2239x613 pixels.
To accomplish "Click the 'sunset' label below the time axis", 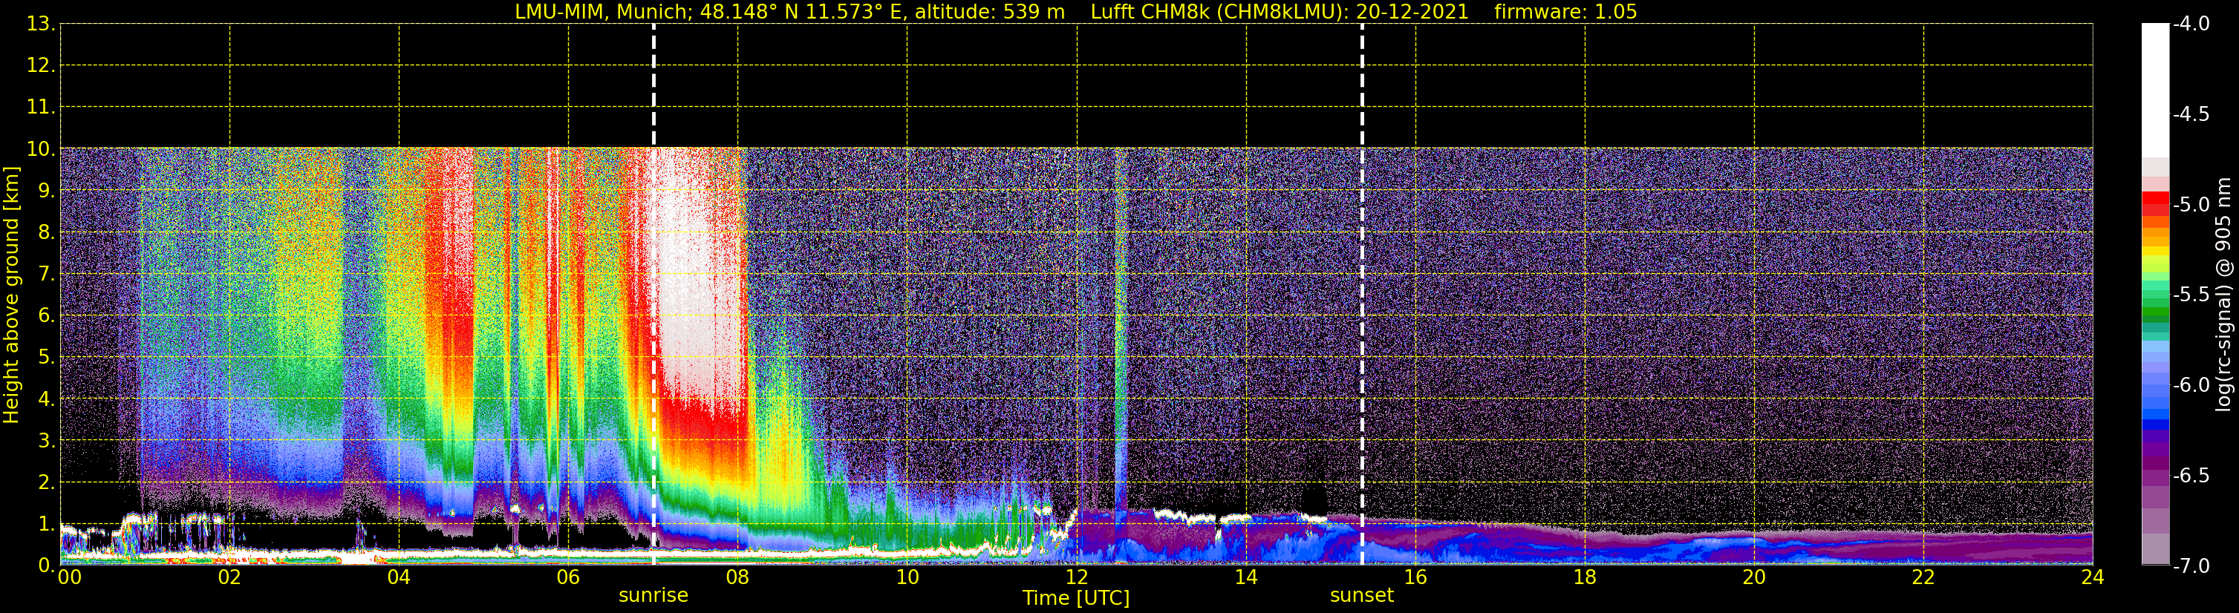I will coord(1361,596).
